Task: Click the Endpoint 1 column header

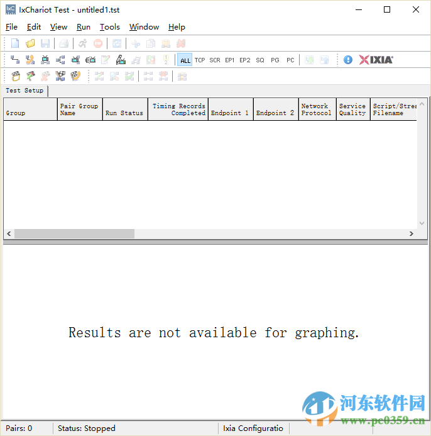Action: point(231,109)
